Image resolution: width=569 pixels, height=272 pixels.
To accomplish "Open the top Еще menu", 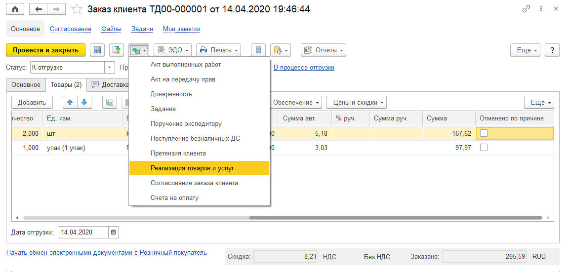I will tap(526, 50).
